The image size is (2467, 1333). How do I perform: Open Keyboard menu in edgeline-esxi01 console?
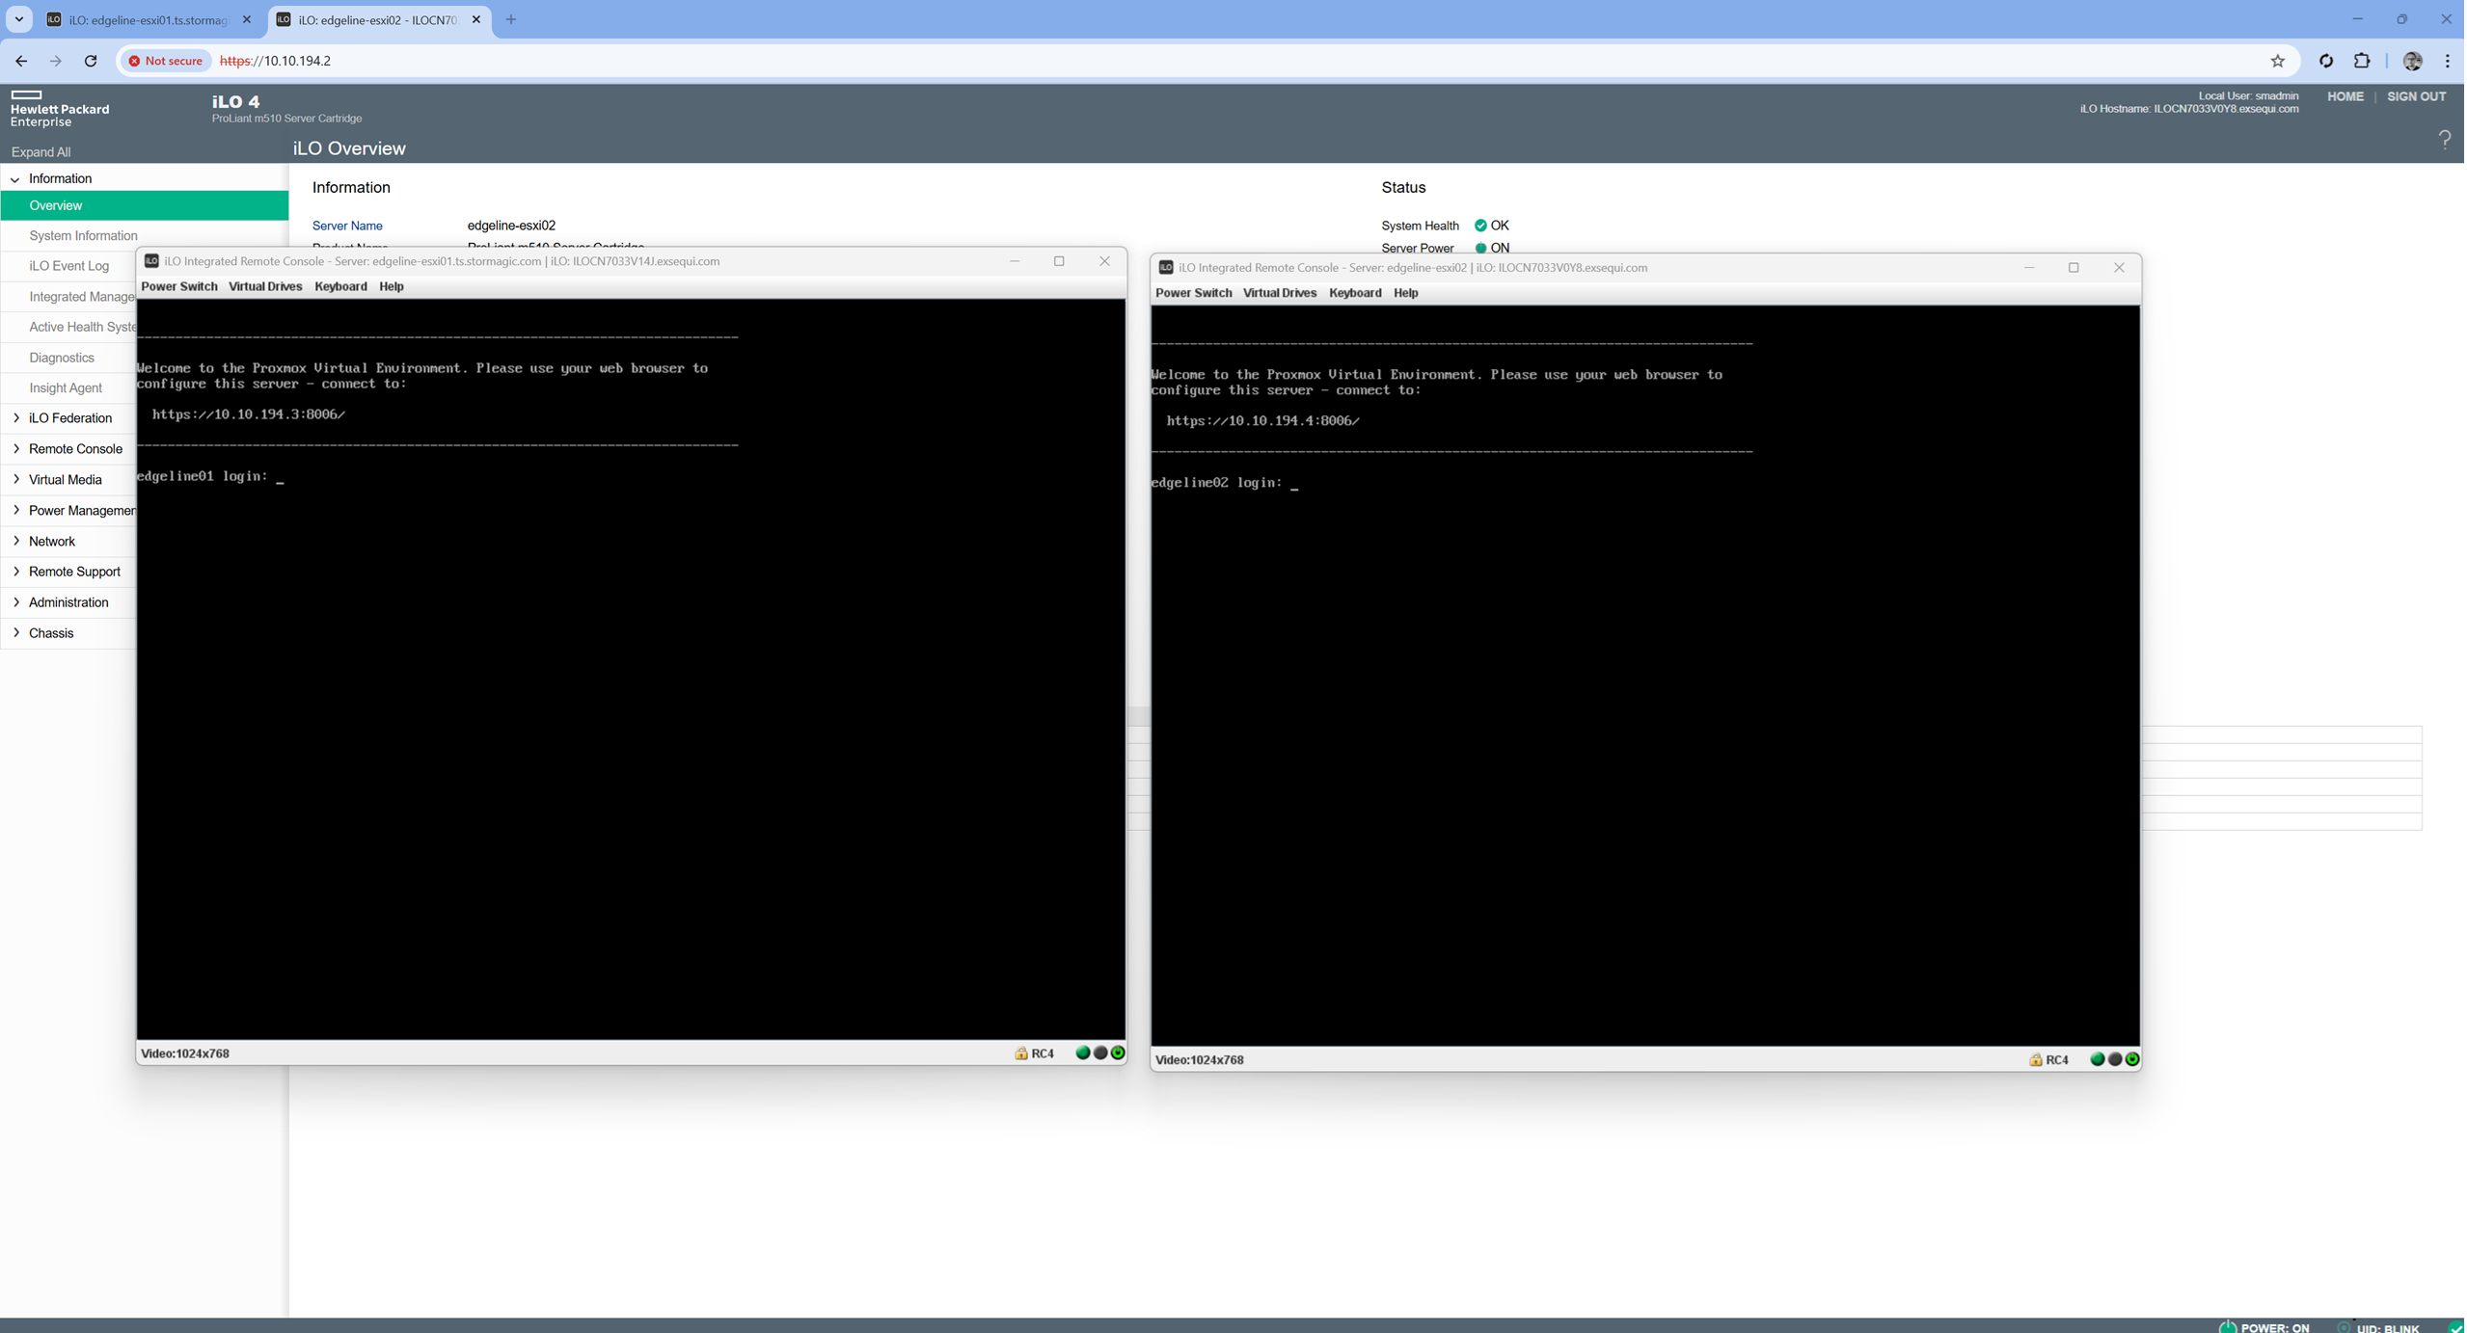click(340, 286)
